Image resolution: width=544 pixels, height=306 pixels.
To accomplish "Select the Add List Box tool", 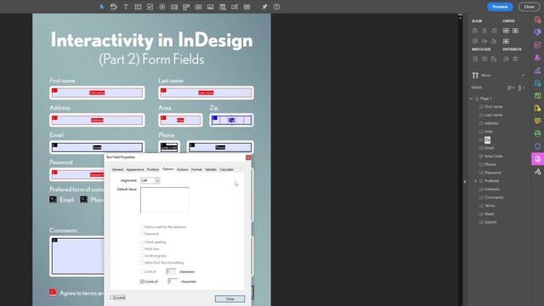I will (174, 7).
